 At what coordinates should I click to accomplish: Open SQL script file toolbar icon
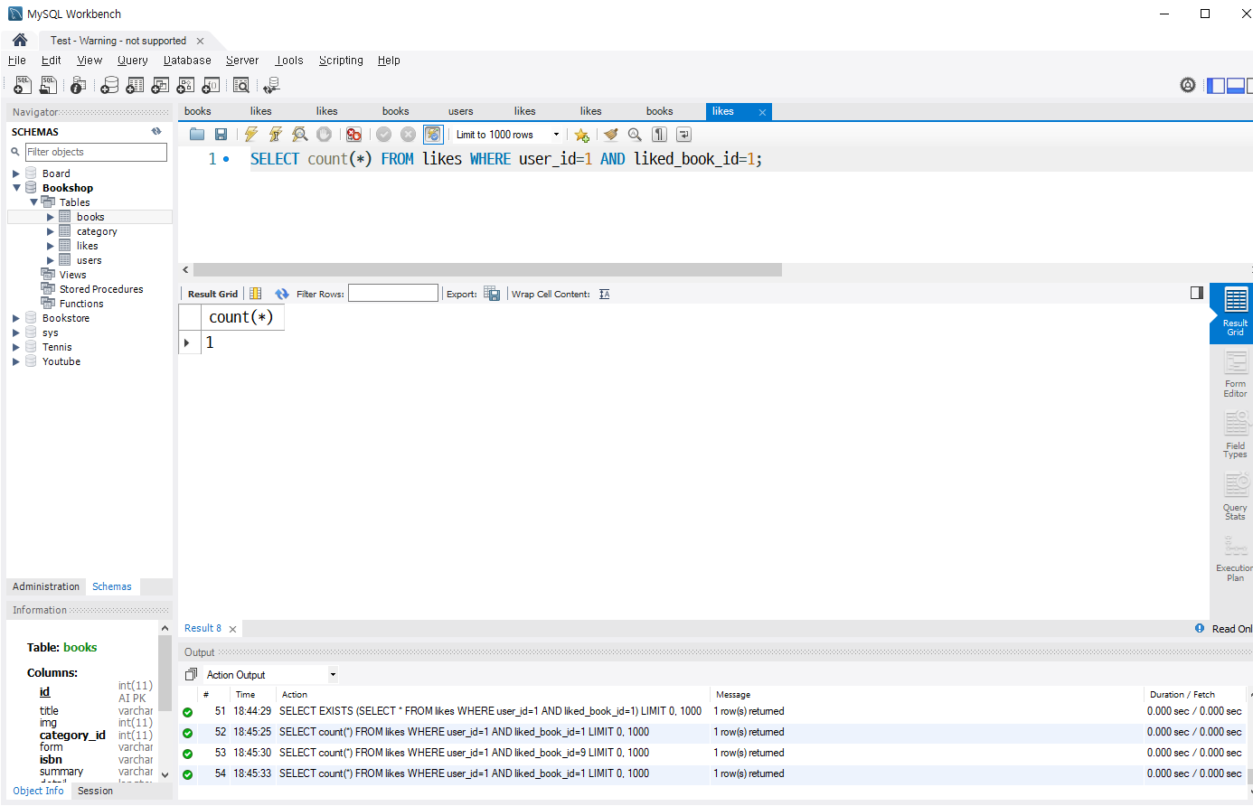48,85
